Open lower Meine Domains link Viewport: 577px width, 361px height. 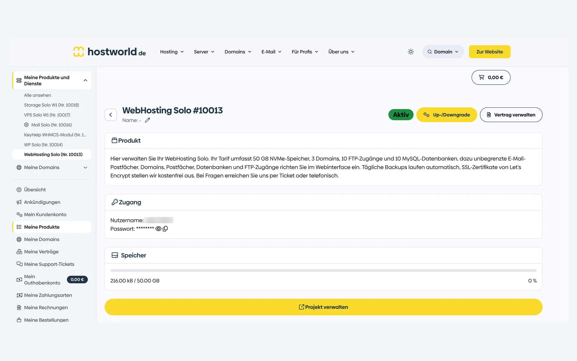41,239
